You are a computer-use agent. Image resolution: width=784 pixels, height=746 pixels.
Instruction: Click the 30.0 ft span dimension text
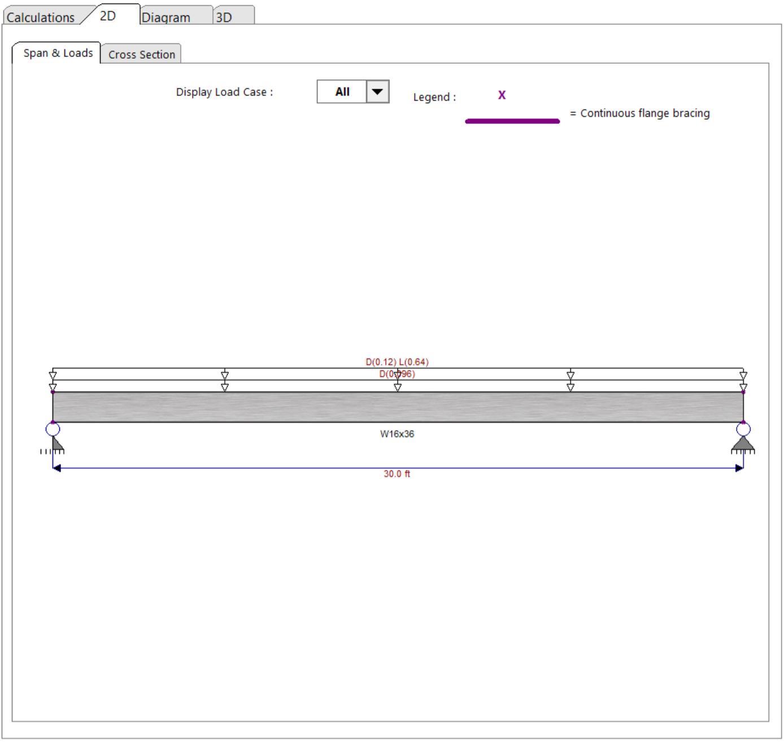[397, 473]
